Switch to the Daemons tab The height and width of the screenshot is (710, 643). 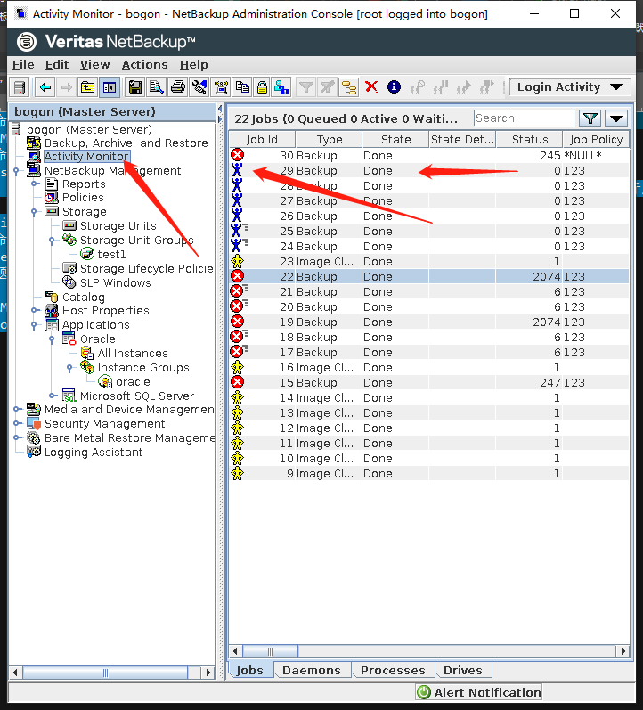[x=312, y=670]
